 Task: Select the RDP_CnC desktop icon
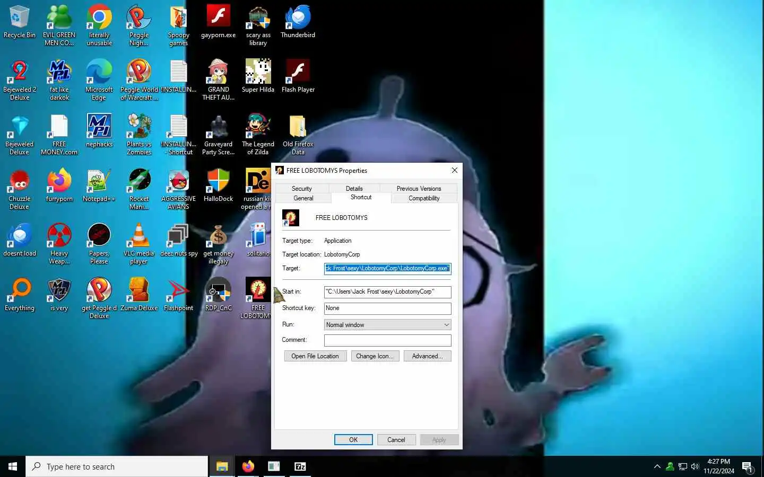pos(219,295)
